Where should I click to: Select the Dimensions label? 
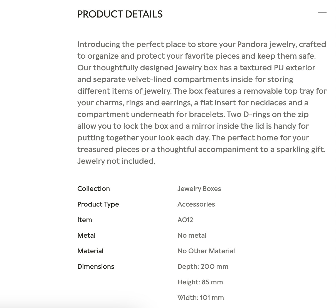tap(95, 267)
